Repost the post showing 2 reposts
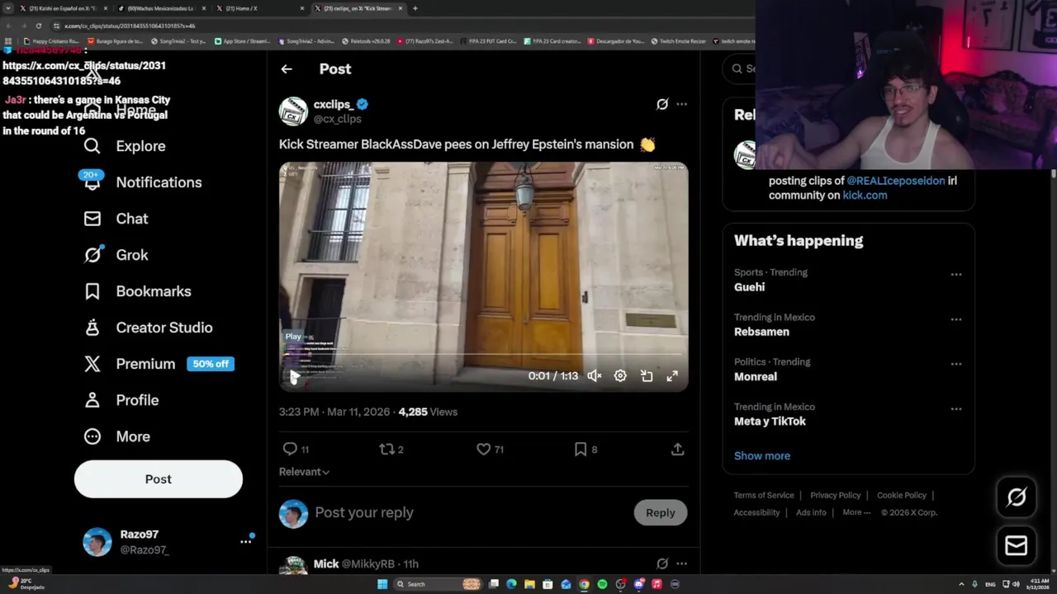 click(386, 449)
